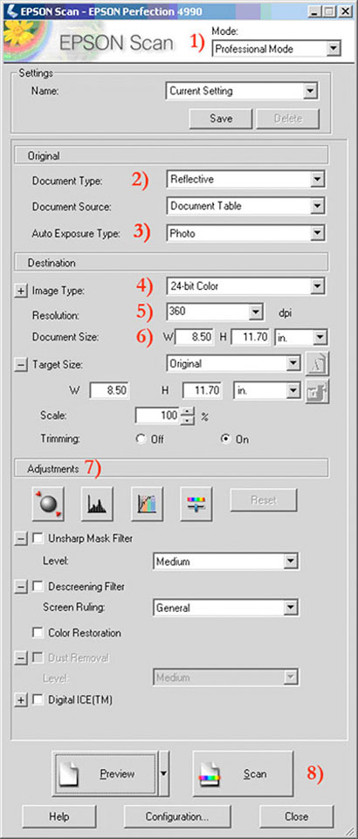Expand the Digital ICE(TM) plus expander
358x839 pixels.
click(x=20, y=700)
